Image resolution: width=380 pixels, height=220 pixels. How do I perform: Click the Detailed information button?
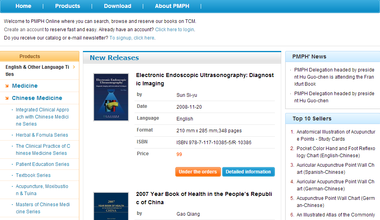tap(248, 172)
